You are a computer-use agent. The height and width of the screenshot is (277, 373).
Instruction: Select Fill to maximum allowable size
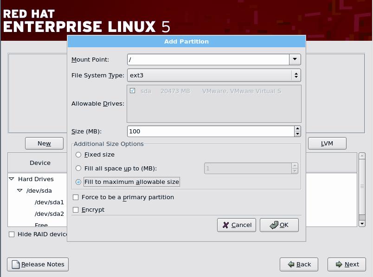tap(78, 182)
